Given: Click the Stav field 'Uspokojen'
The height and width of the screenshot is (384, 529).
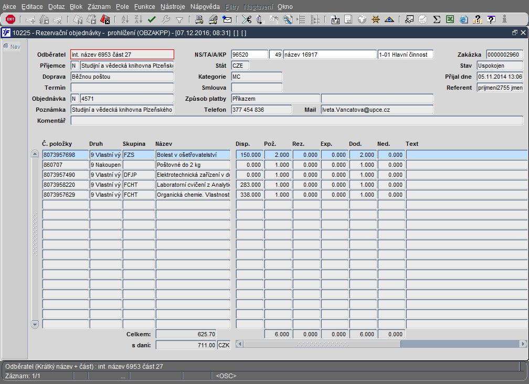Looking at the screenshot, I should coord(500,66).
